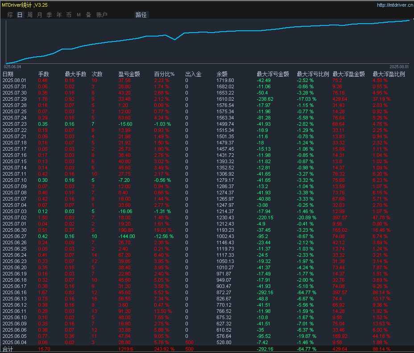Image resolution: width=414 pixels, height=353 pixels.
Task: Open the 月 monthly tab
Action: pos(40,15)
